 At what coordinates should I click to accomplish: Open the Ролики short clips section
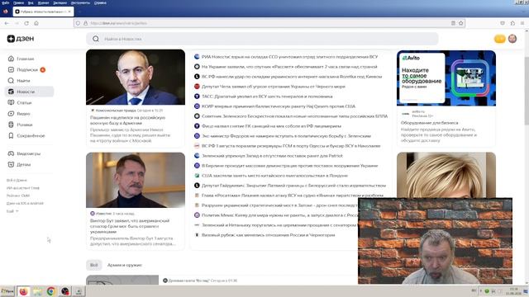(20, 125)
